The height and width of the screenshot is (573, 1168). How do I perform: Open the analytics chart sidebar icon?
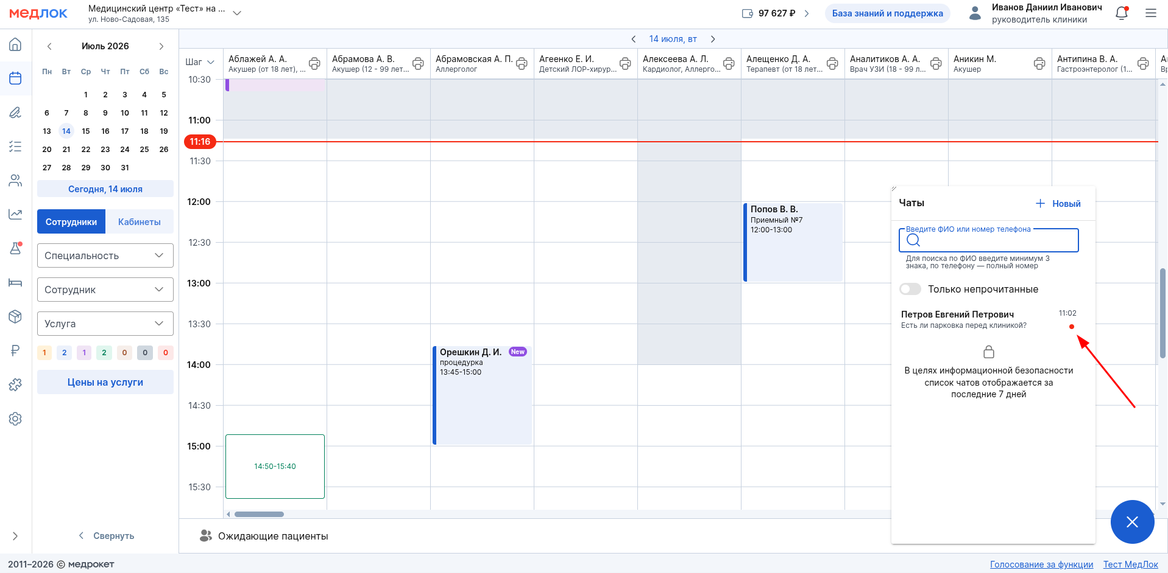coord(15,214)
